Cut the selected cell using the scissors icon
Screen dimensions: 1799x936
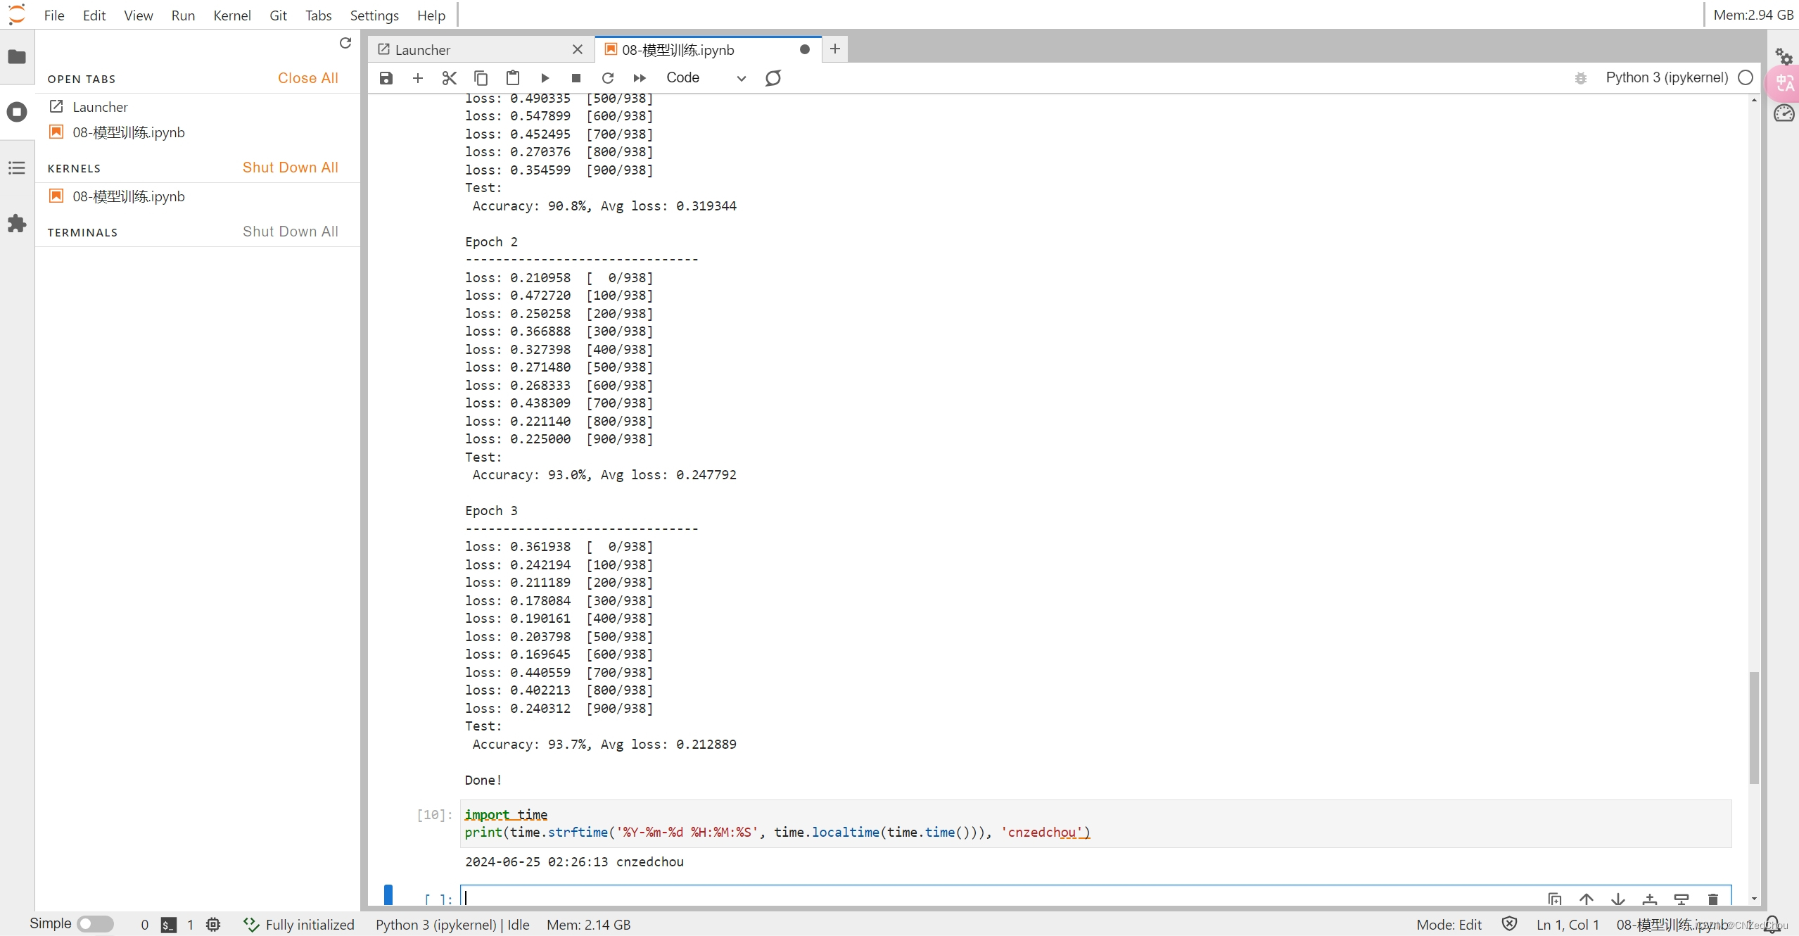pos(449,78)
